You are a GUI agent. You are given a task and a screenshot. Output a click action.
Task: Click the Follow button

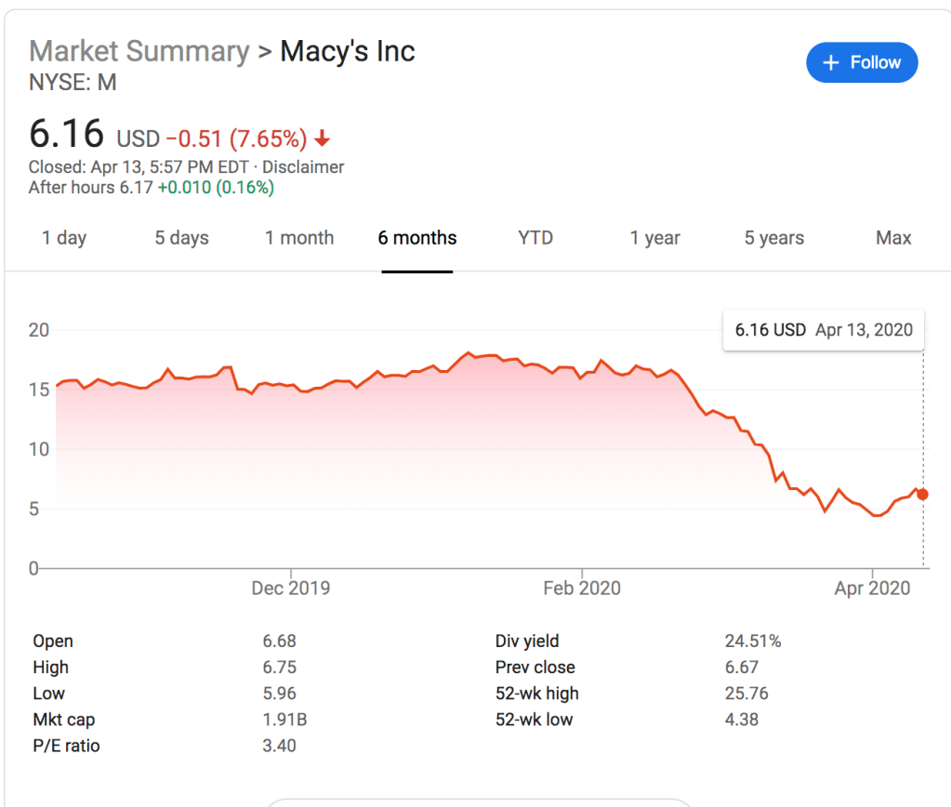click(862, 63)
